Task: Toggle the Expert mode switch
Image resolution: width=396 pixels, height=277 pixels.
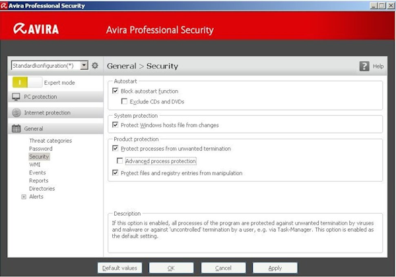Action: (x=26, y=82)
